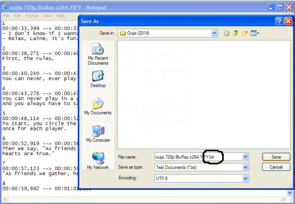Go to Desktop in places bar
This screenshot has width=295, height=204.
click(98, 79)
